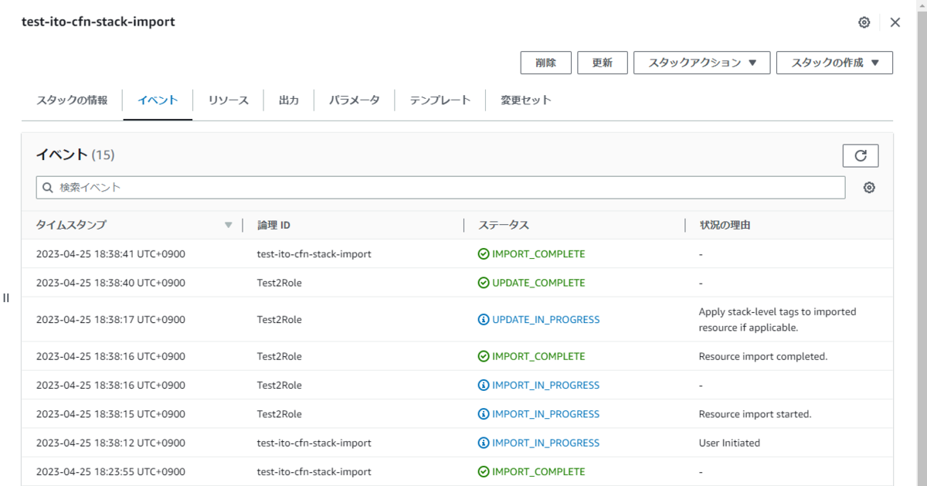The height and width of the screenshot is (486, 927).
Task: Click status icon for 18:38:41 IMPORT_COMPLETE
Action: pyautogui.click(x=484, y=253)
